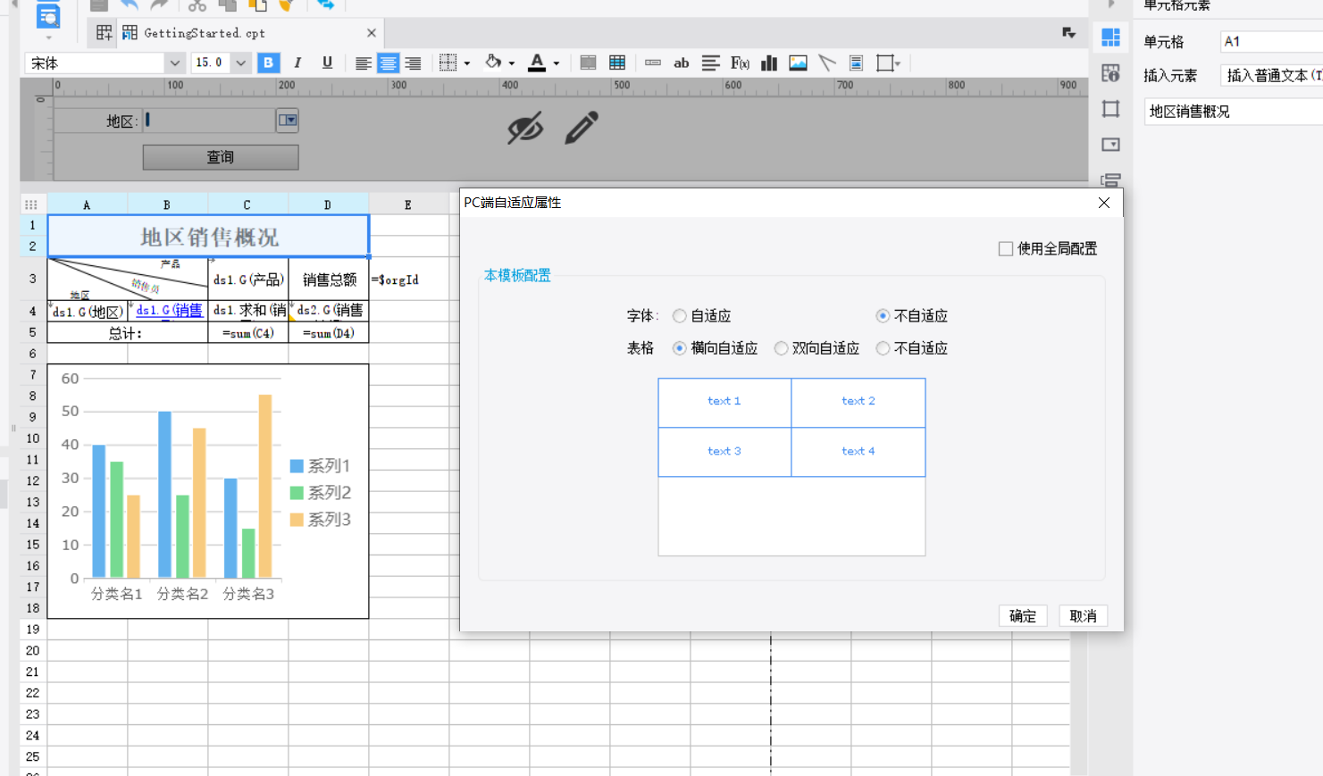The image size is (1323, 776).
Task: Open the cell attributes panel icon
Action: 1110,73
